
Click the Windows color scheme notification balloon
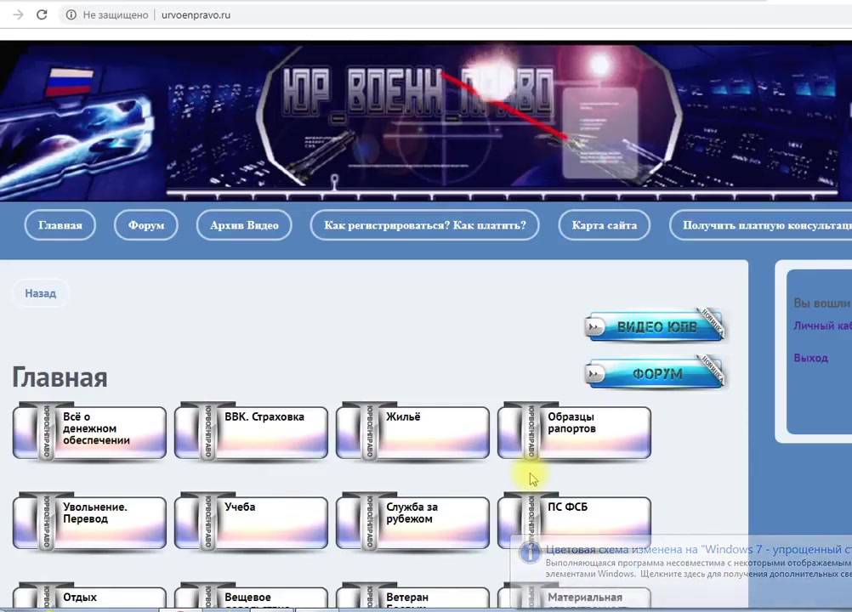coord(681,570)
